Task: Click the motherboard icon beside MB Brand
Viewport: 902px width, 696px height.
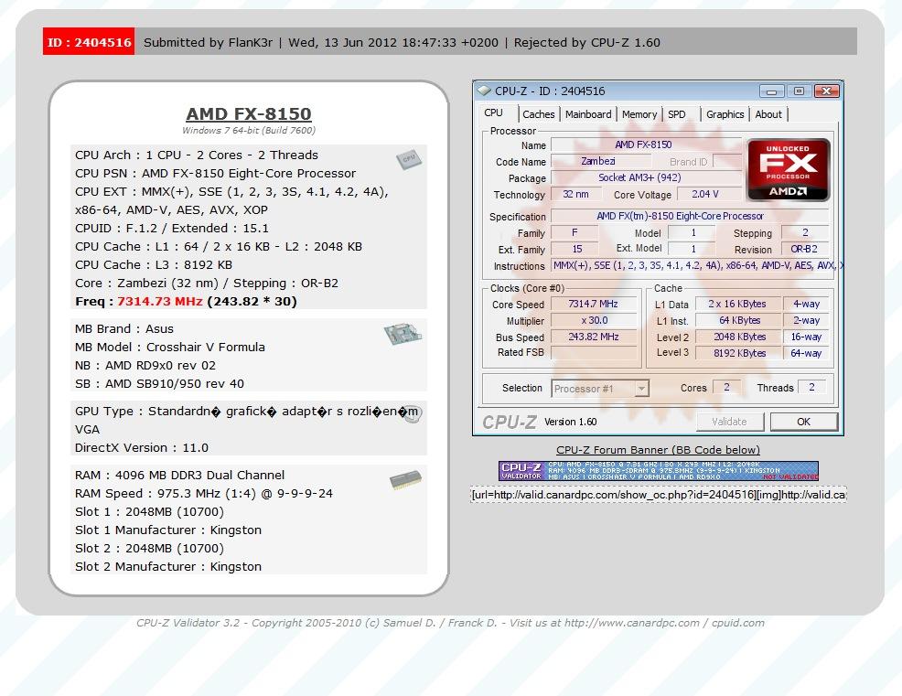Action: pos(403,333)
